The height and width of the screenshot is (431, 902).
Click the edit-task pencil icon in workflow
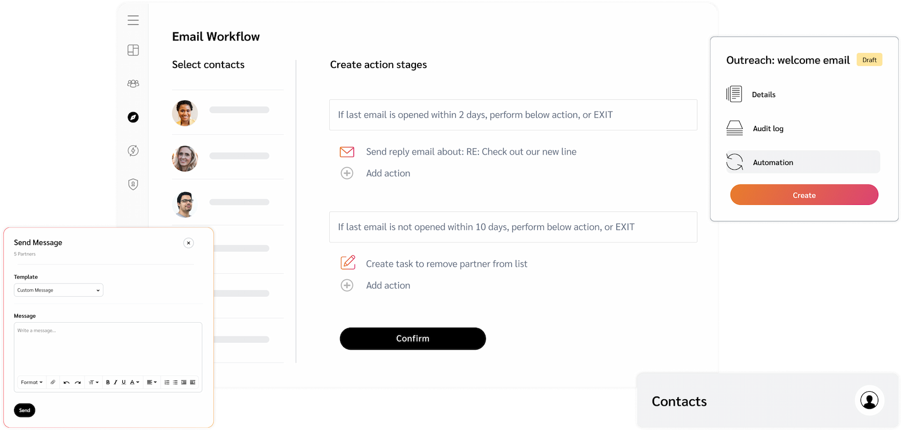click(348, 263)
